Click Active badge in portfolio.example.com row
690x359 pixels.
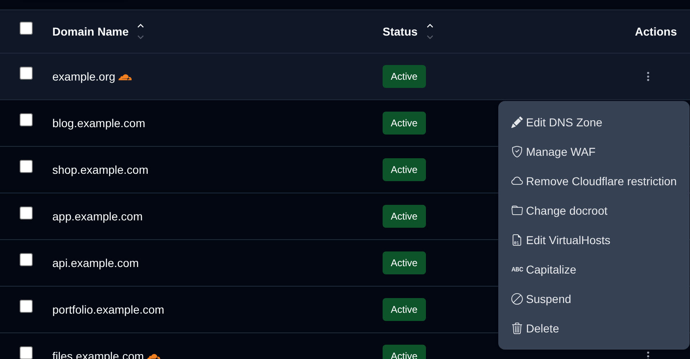click(404, 310)
